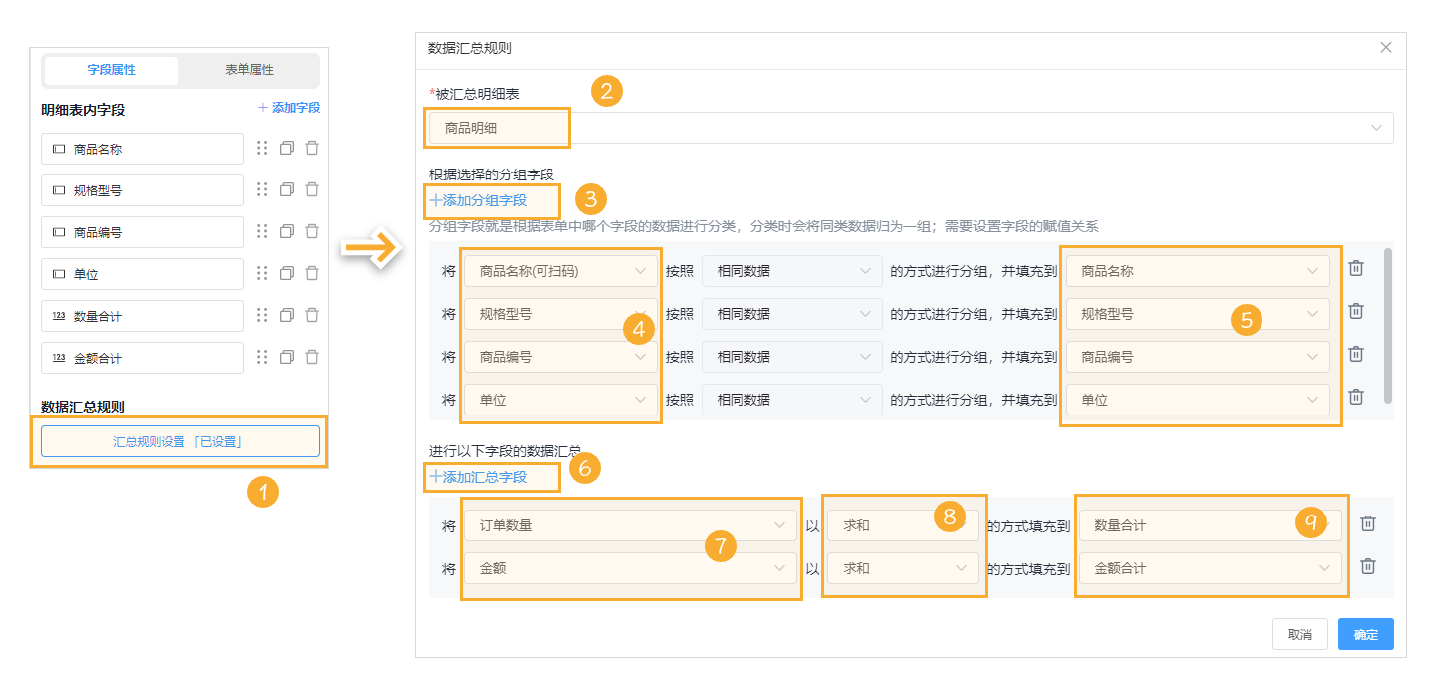Click the copy icon next to 商品名称 field

tap(287, 148)
